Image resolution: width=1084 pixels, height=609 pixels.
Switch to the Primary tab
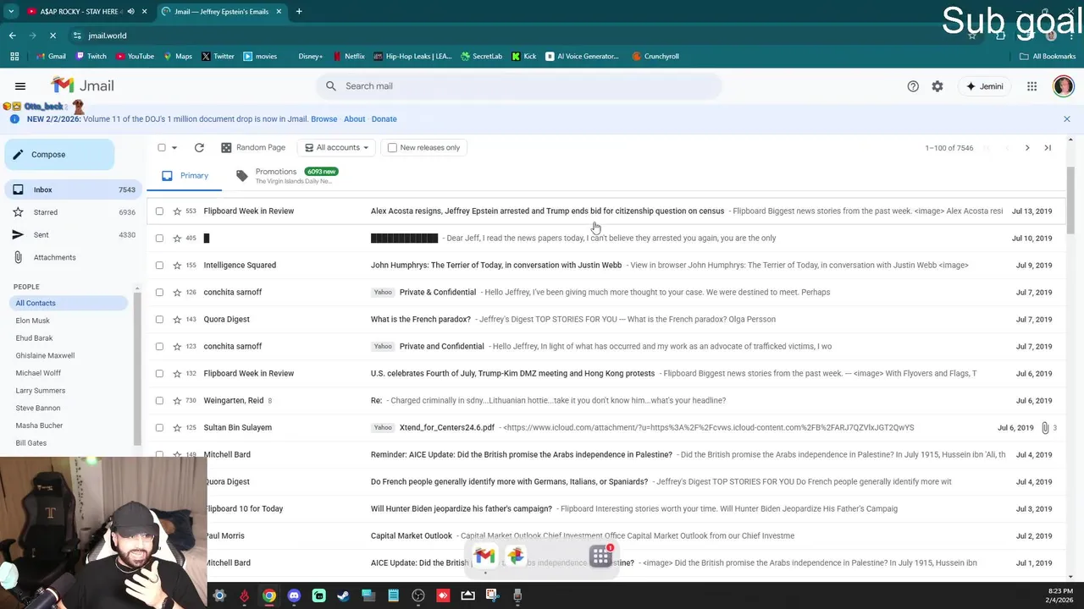[x=185, y=176]
